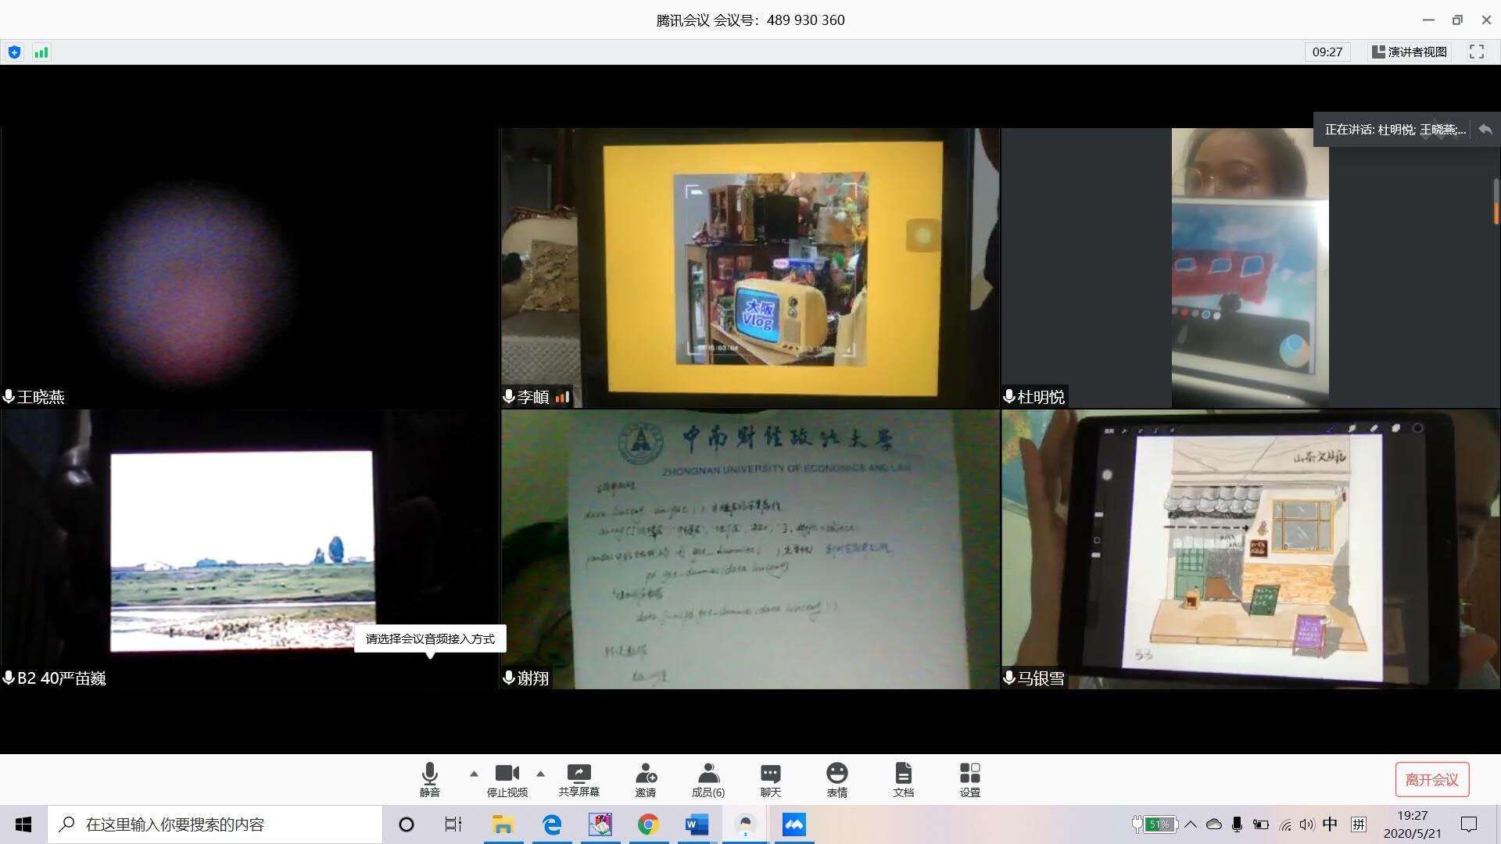Screen dimensions: 1501x844
Task: Check the green network signal icon
Action: pyautogui.click(x=41, y=52)
